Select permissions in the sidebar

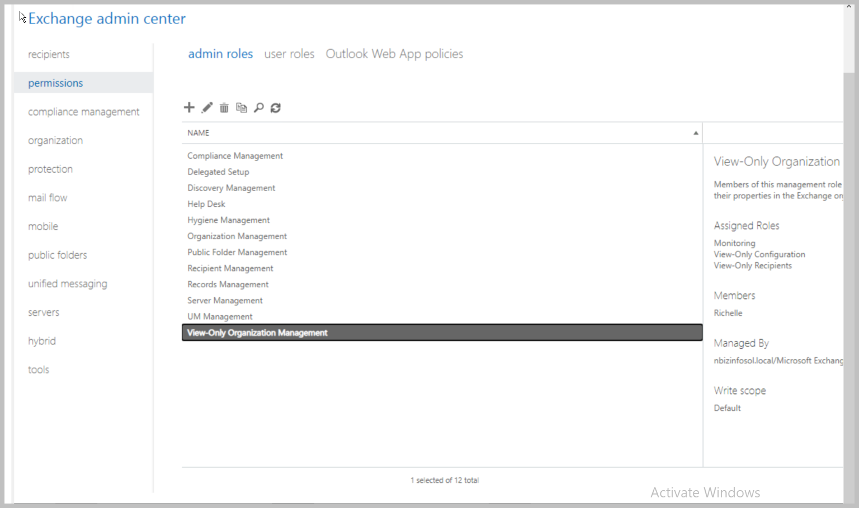pyautogui.click(x=83, y=83)
